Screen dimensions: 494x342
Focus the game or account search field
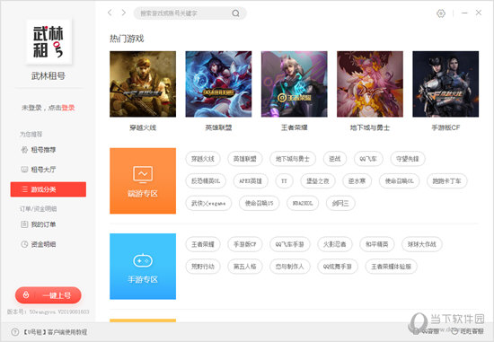point(190,13)
